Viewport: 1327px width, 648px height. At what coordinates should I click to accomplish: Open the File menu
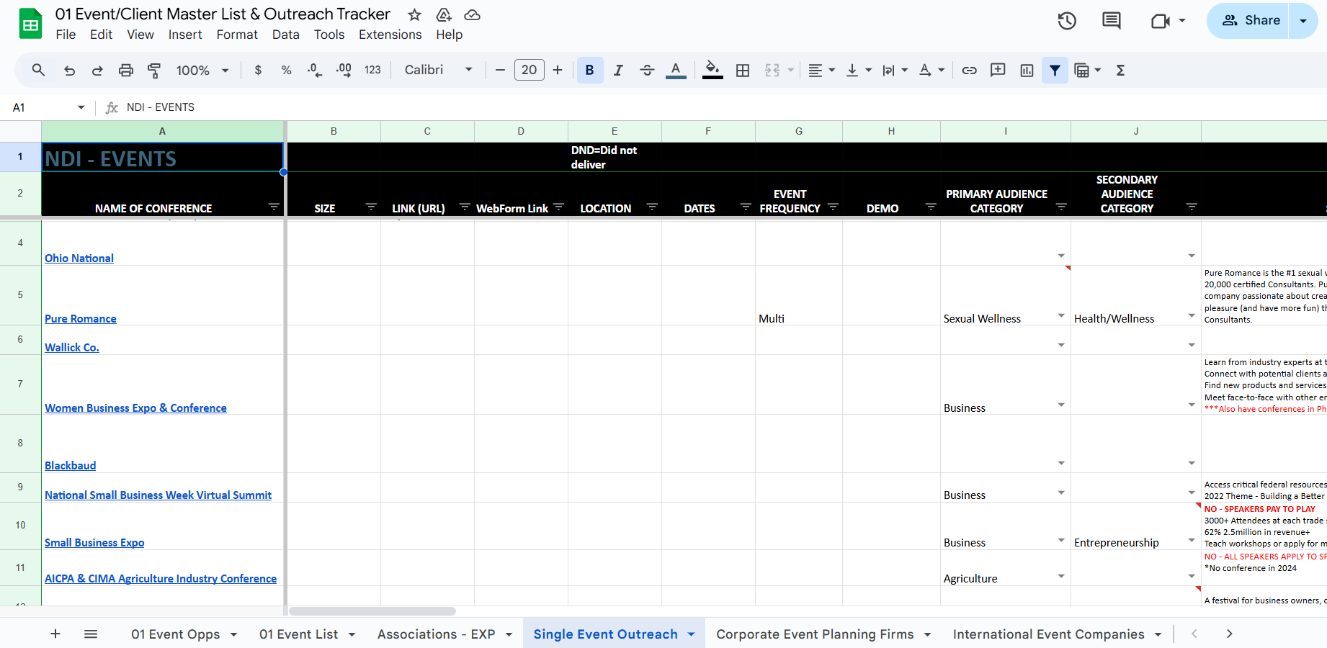(66, 35)
